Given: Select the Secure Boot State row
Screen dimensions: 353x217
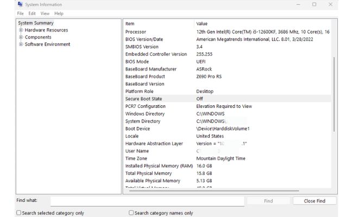Looking at the screenshot, I should click(x=228, y=99).
